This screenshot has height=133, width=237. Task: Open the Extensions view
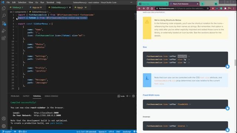(4, 38)
